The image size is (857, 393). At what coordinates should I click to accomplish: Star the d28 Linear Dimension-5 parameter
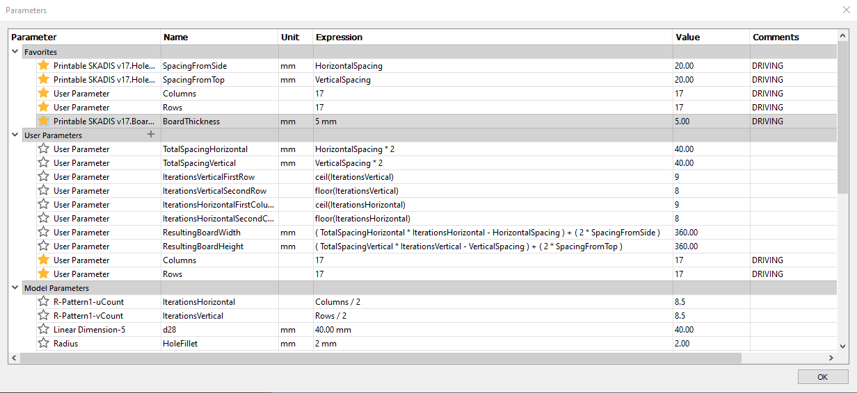pyautogui.click(x=43, y=329)
